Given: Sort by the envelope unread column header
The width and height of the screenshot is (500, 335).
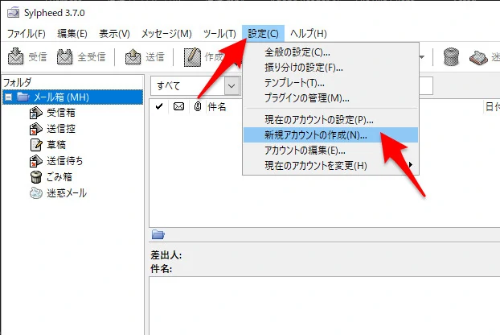Looking at the screenshot, I should pos(178,106).
